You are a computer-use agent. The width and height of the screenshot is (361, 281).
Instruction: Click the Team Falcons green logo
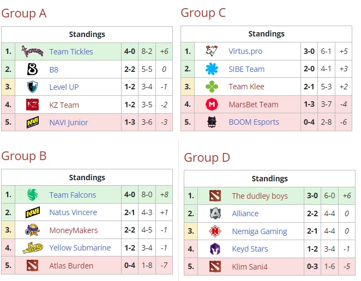32,194
